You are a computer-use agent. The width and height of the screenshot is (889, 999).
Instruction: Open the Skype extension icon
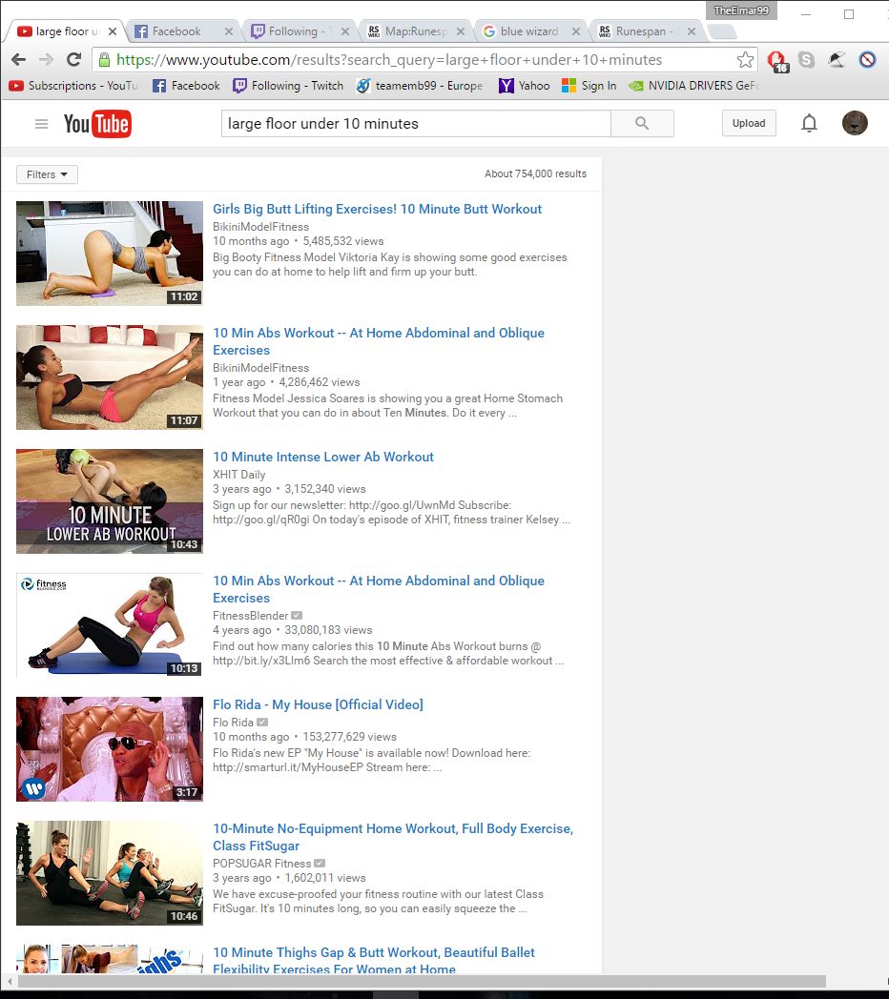coord(807,60)
